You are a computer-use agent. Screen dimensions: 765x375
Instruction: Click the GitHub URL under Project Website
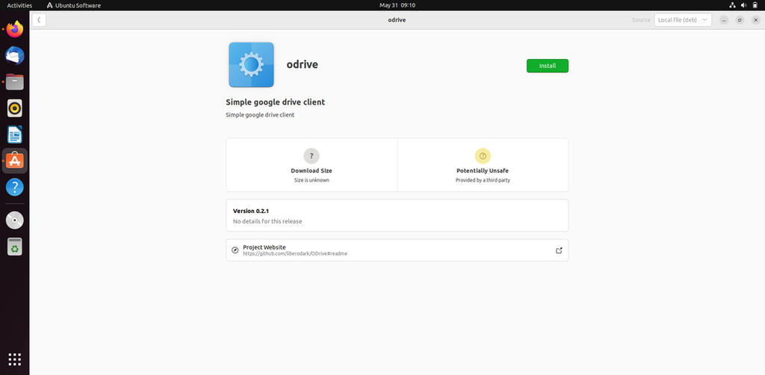pyautogui.click(x=295, y=253)
